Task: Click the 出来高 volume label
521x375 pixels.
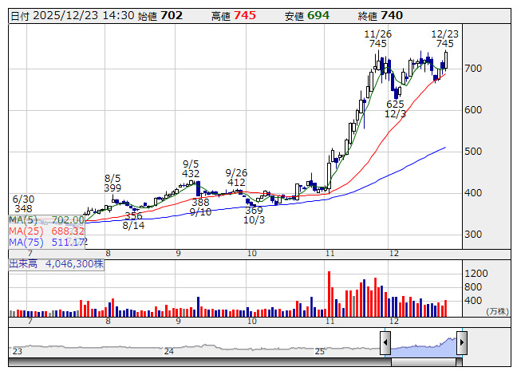Action: (x=25, y=262)
